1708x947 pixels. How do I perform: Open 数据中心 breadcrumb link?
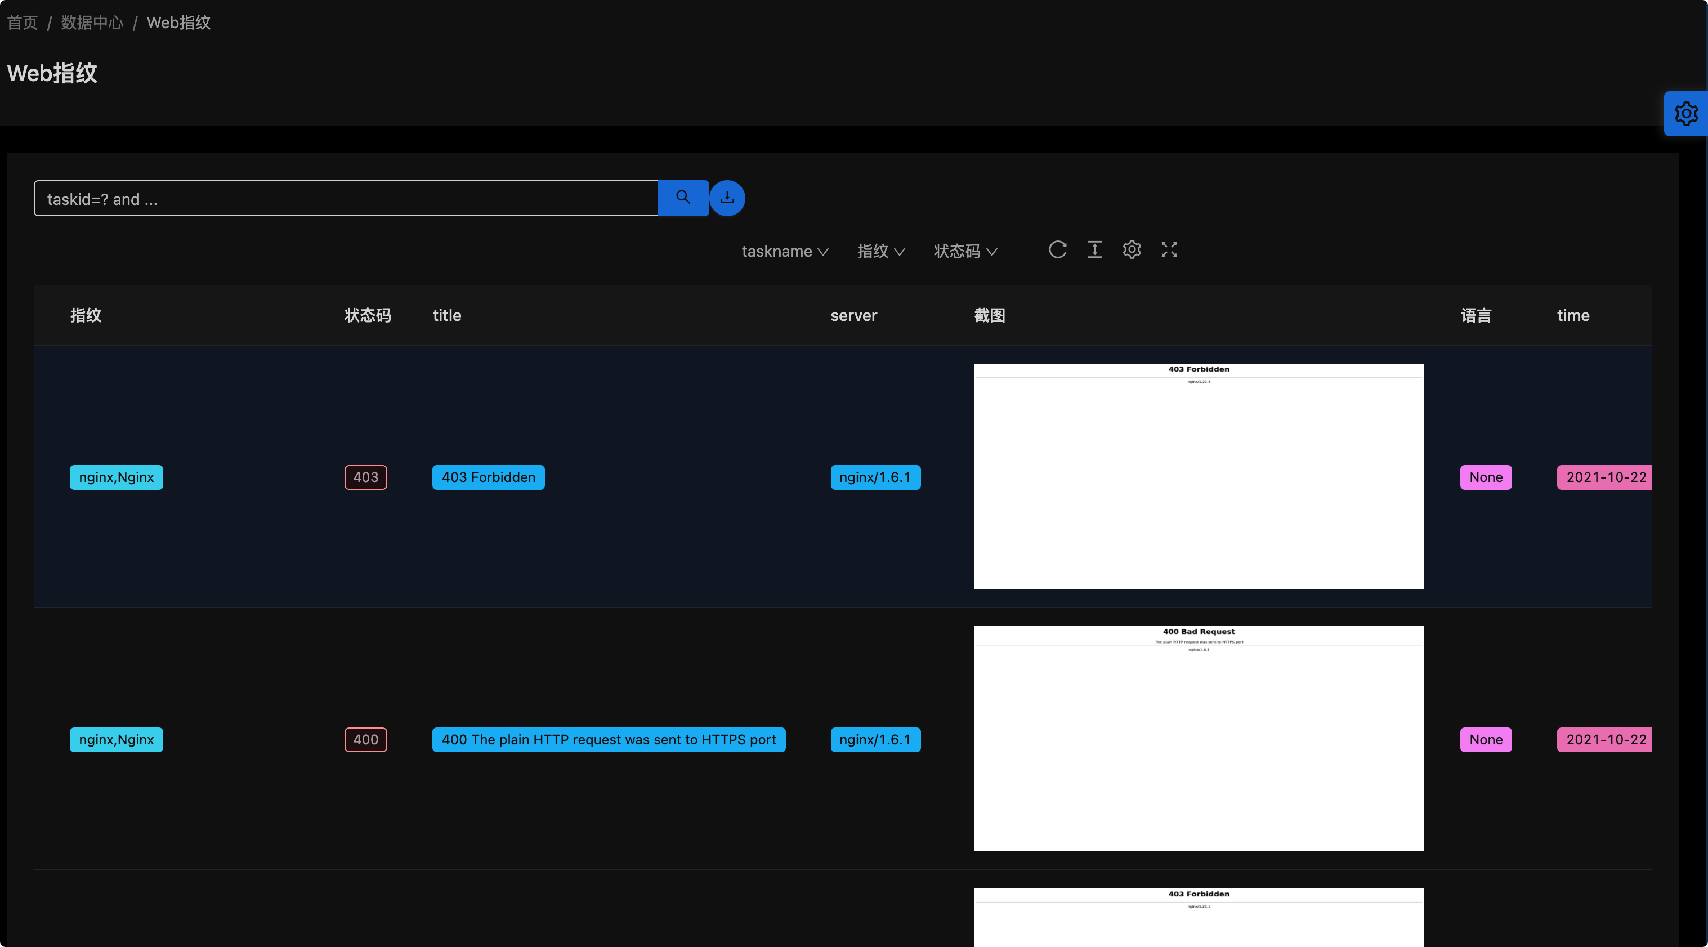[92, 23]
